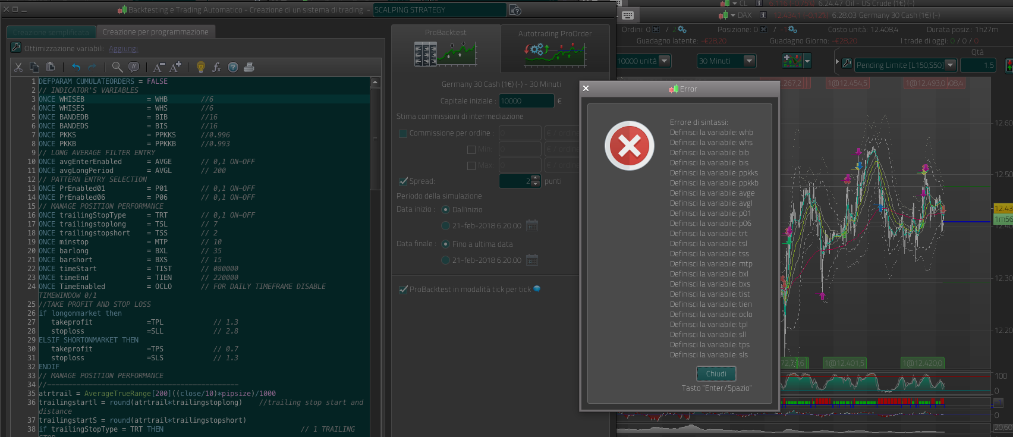This screenshot has height=437, width=1013.
Task: Click the yellow light bulb icon
Action: click(201, 67)
